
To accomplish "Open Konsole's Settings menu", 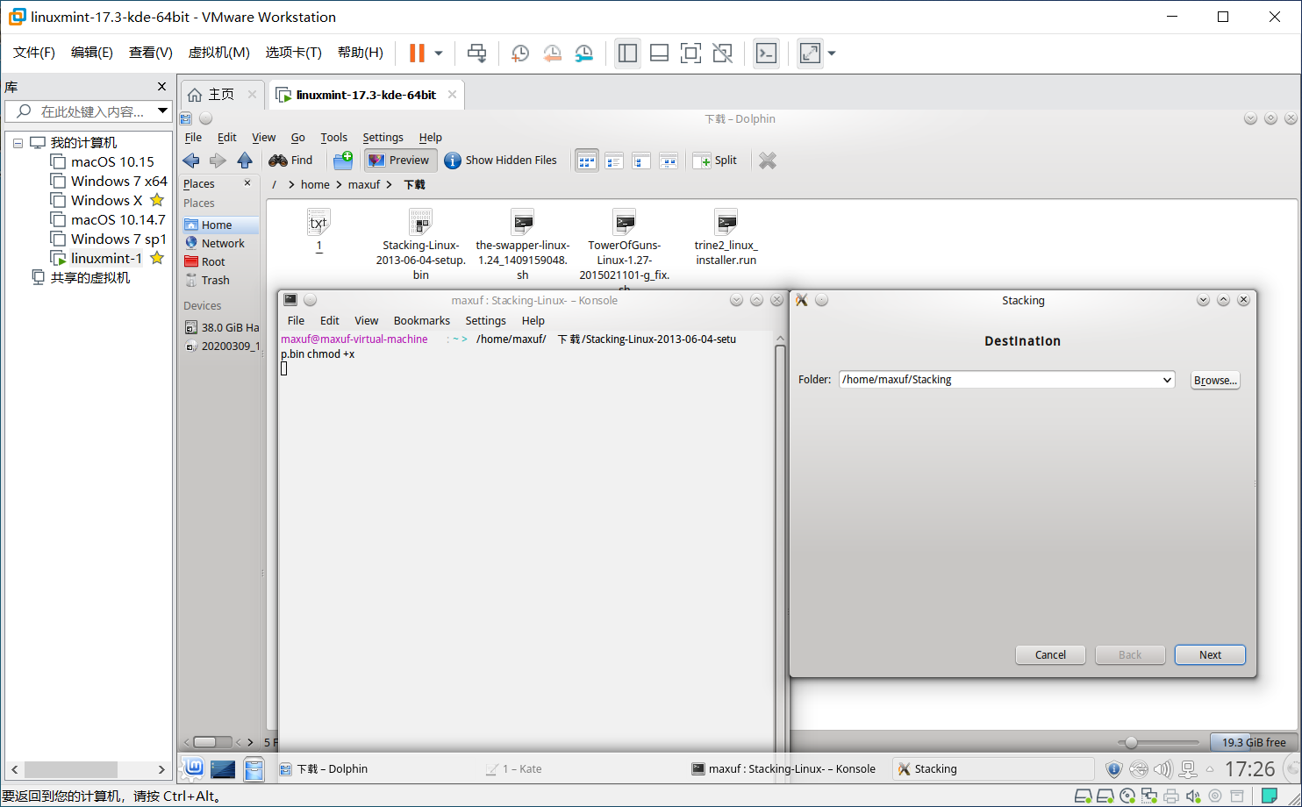I will point(485,321).
